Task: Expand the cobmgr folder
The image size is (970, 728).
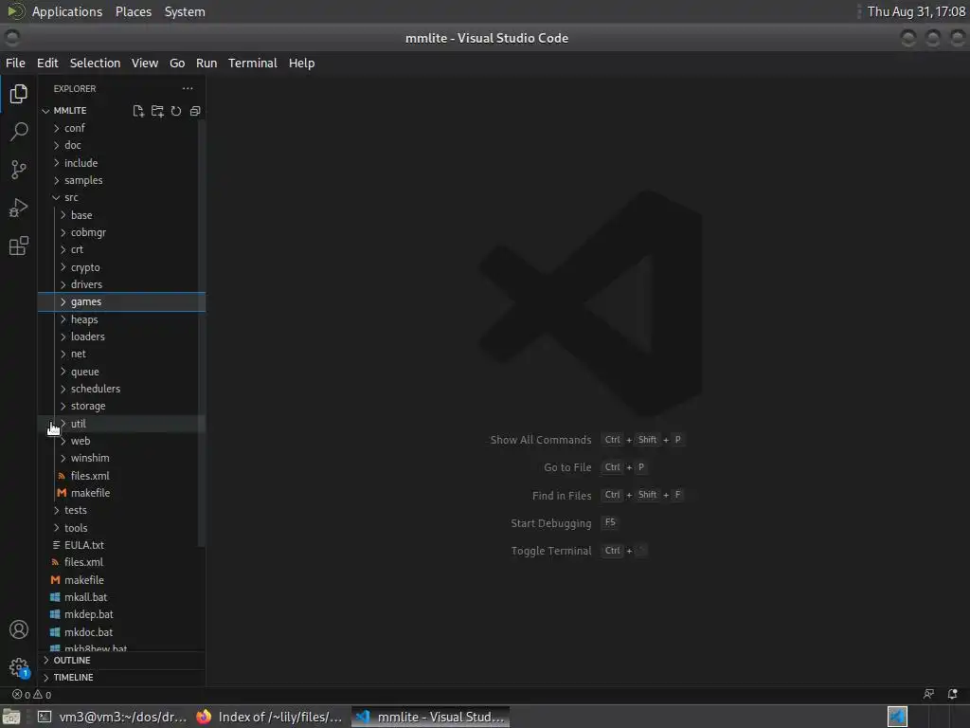Action: (121, 232)
